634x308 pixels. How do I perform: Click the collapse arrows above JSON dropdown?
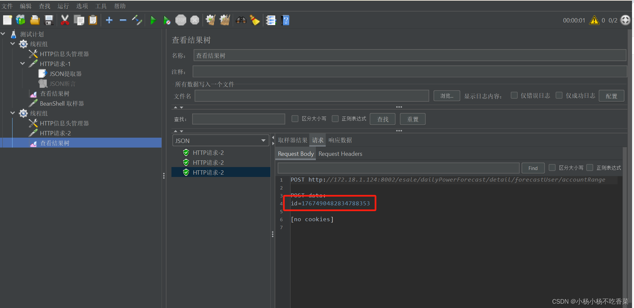pos(178,131)
